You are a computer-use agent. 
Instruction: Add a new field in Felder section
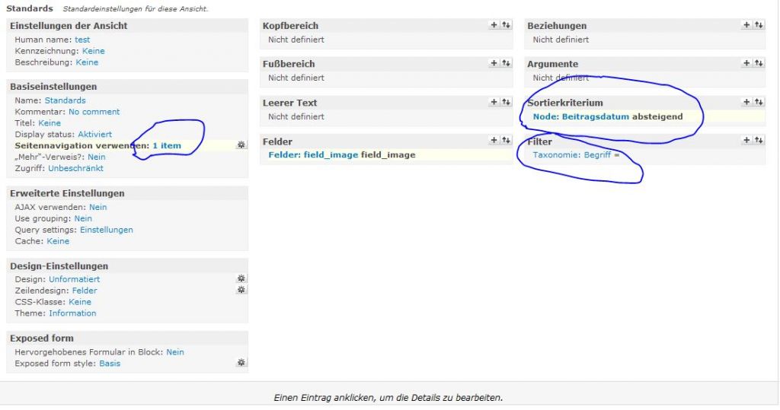[494, 141]
